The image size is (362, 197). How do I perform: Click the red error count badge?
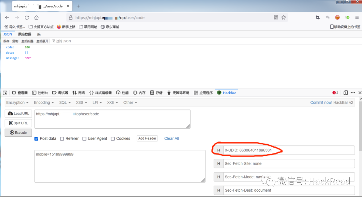pyautogui.click(x=335, y=93)
